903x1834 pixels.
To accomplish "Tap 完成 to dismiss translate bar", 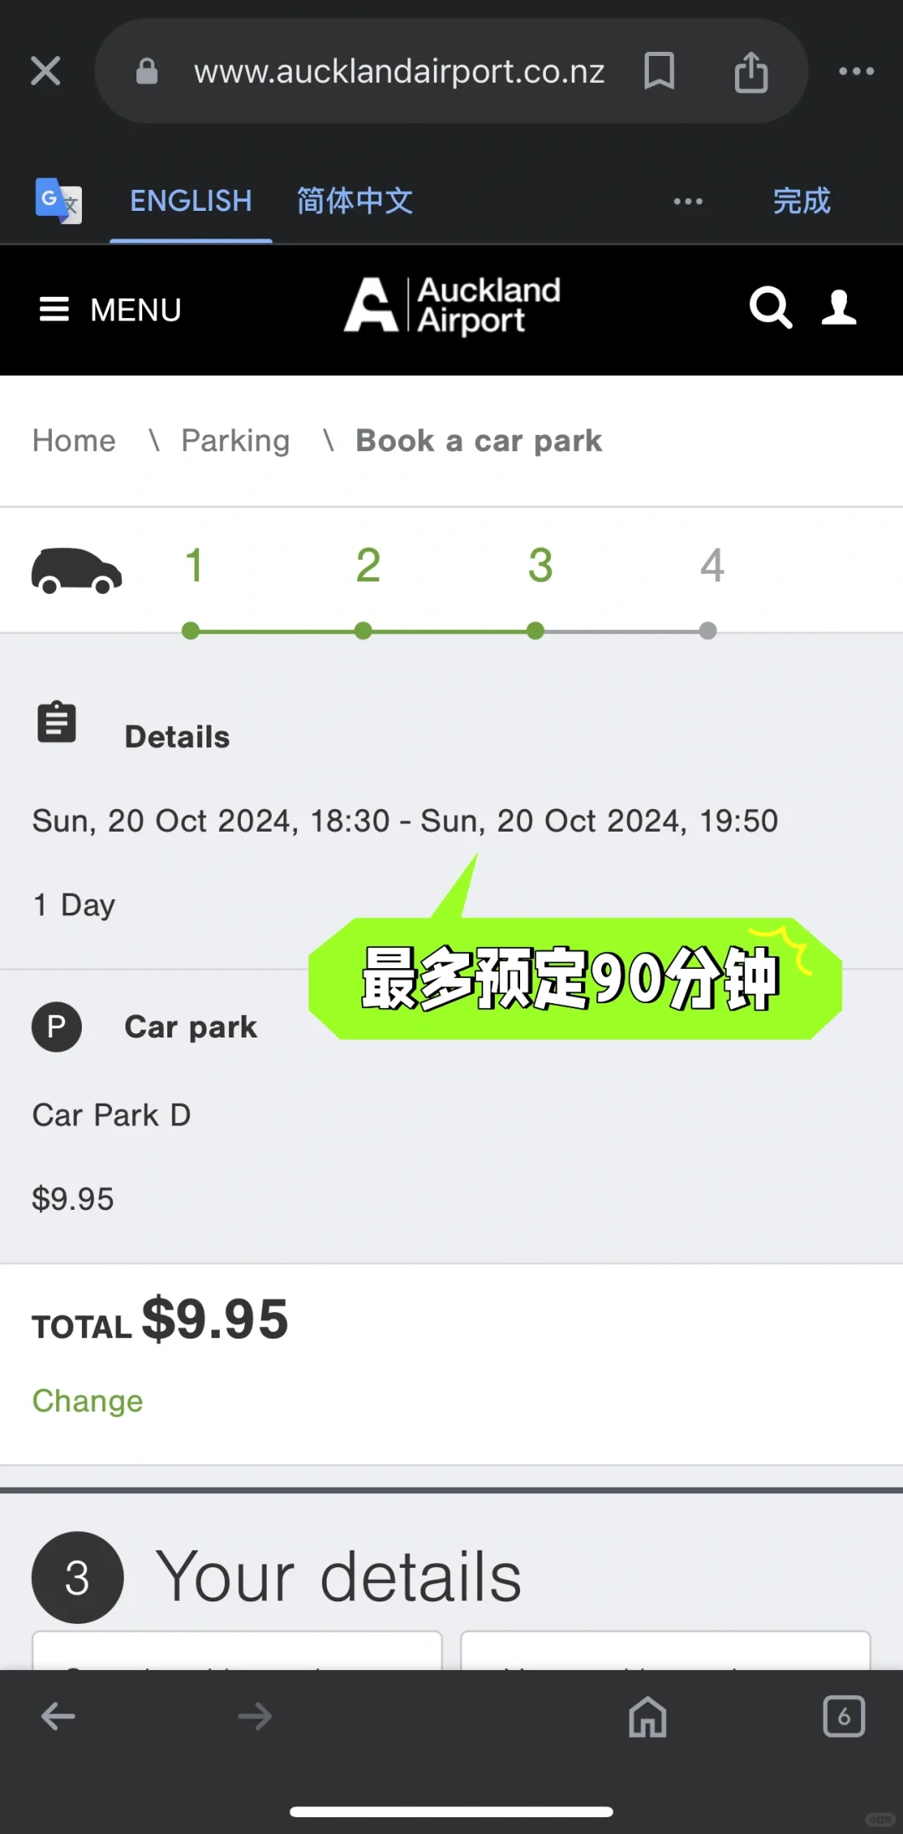I will pyautogui.click(x=801, y=202).
